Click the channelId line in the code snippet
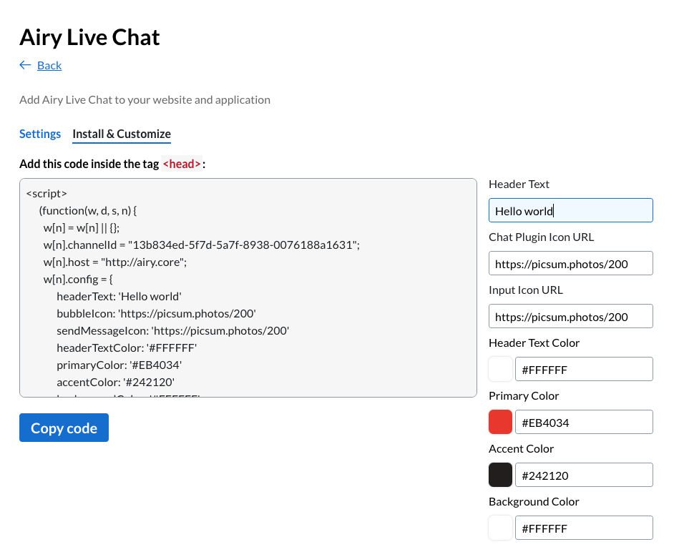684x552 pixels. point(201,245)
